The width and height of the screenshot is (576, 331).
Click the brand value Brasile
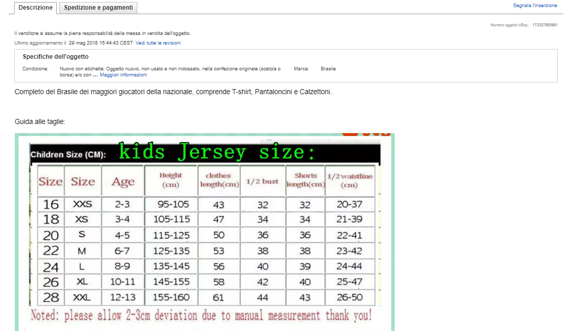pos(328,69)
